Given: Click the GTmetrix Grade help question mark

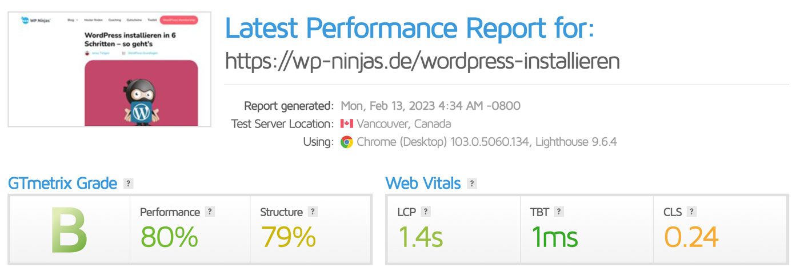Looking at the screenshot, I should [129, 184].
